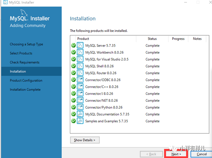Click green checkmark beside MySQL Shell 8.0.26
This screenshot has height=158, width=212.
tap(73, 66)
